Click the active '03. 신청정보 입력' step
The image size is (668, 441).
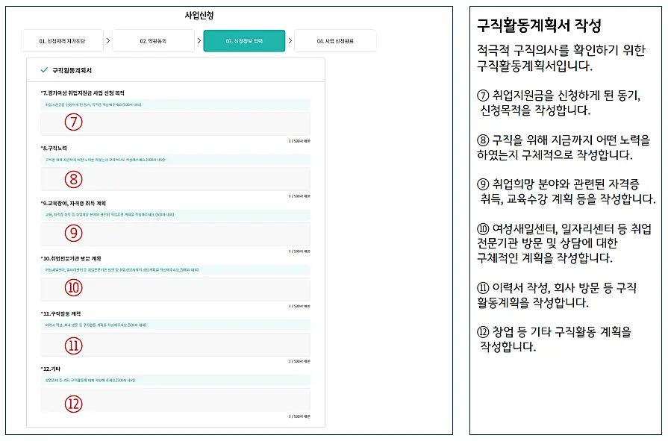pos(243,42)
